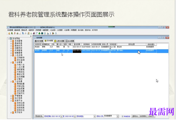
Task: Open the start date picker dropdown
Action: tap(61, 117)
